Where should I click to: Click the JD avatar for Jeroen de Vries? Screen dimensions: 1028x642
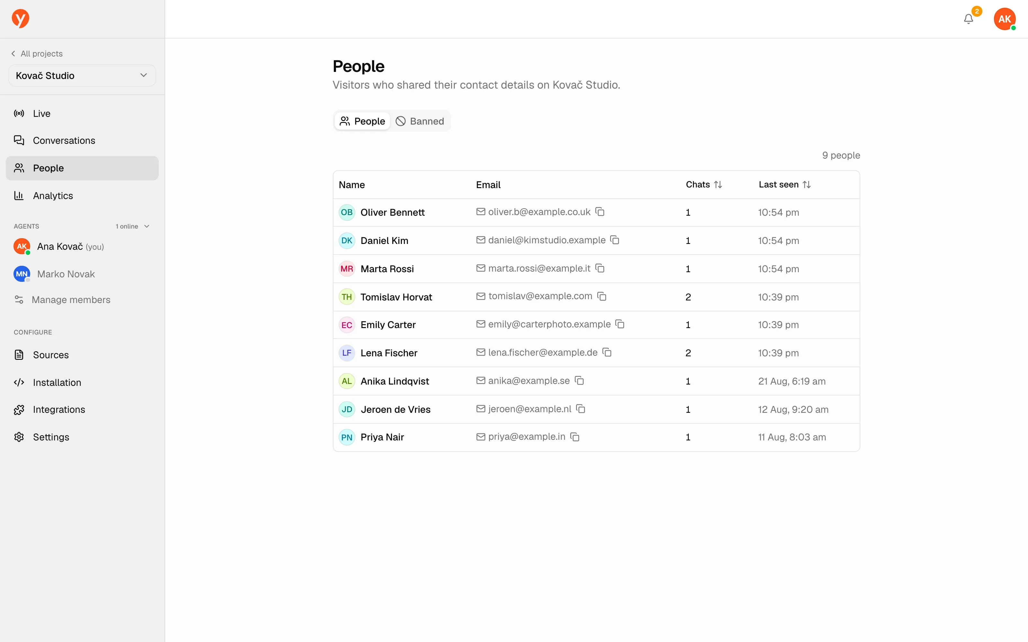(347, 409)
